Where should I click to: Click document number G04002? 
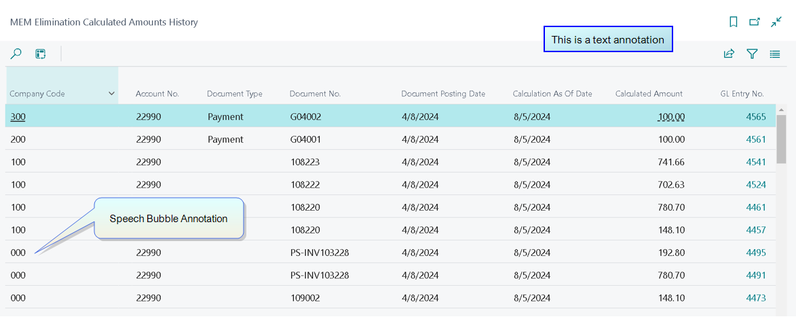click(x=305, y=117)
